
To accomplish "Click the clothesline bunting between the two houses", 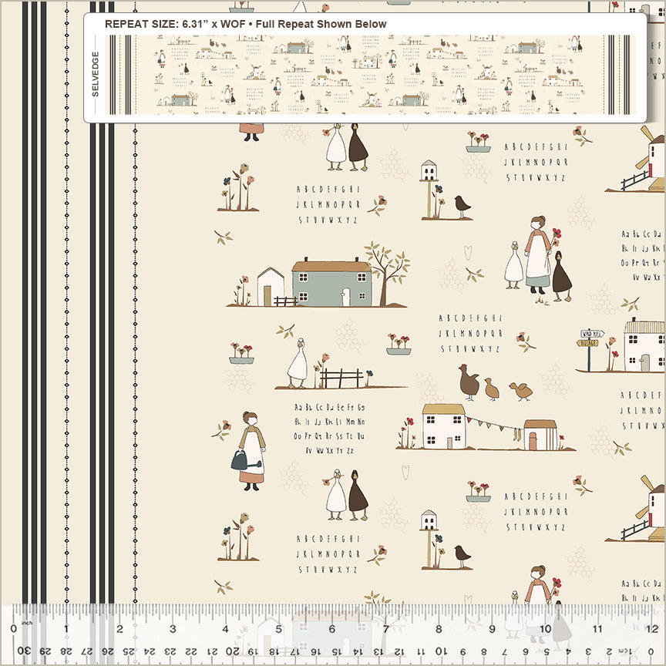I will [494, 425].
